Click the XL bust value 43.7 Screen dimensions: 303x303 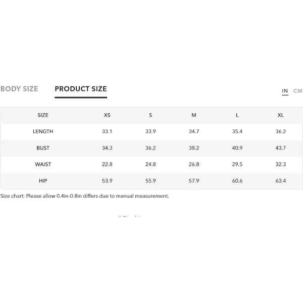pos(281,148)
